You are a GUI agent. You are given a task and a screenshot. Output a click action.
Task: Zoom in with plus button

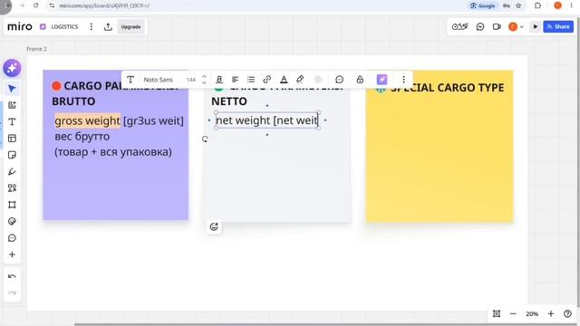tap(551, 314)
